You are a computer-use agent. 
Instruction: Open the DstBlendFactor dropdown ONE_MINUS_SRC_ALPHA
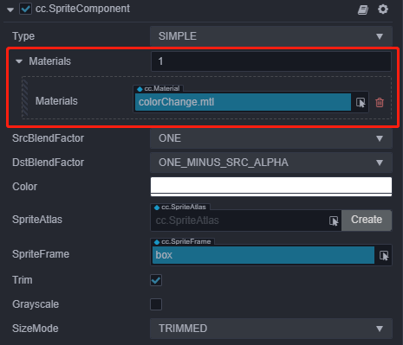coord(271,163)
